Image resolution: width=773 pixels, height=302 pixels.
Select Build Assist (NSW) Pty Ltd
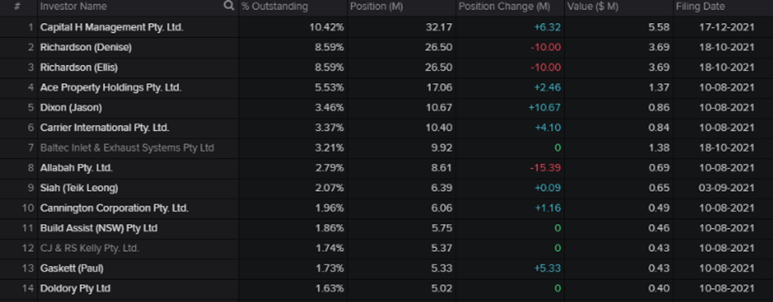pyautogui.click(x=99, y=228)
